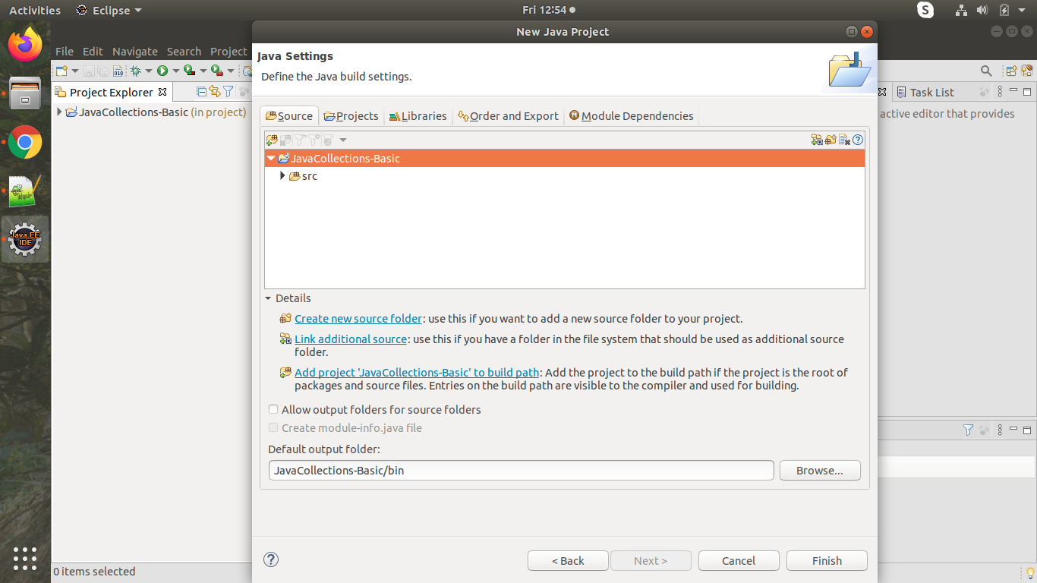Image resolution: width=1037 pixels, height=583 pixels.
Task: Click the green Run button in toolbar
Action: [x=162, y=71]
